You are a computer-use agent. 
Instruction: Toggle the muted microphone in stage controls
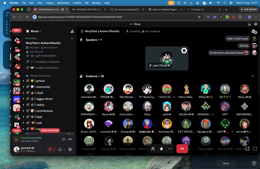[153, 149]
